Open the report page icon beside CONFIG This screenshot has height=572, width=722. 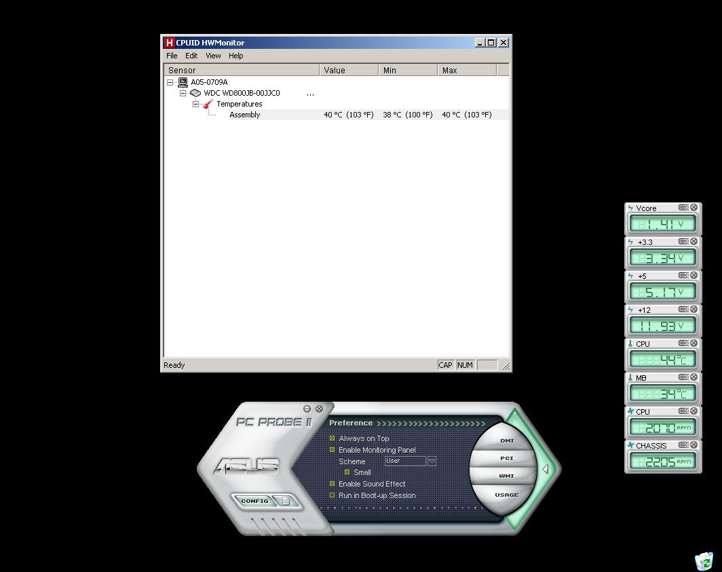point(286,501)
